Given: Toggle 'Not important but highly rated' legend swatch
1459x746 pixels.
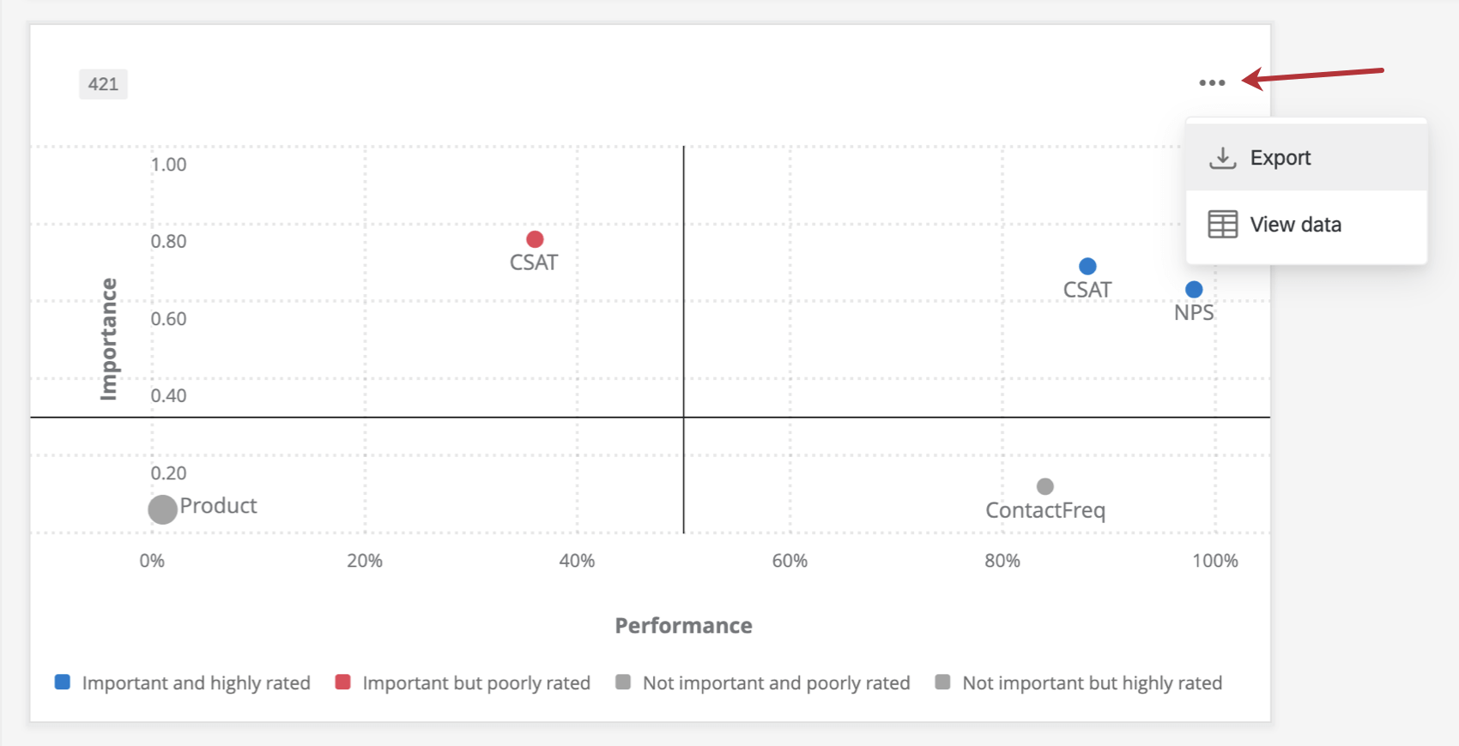Looking at the screenshot, I should (x=942, y=683).
